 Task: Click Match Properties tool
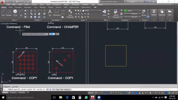click(116, 14)
